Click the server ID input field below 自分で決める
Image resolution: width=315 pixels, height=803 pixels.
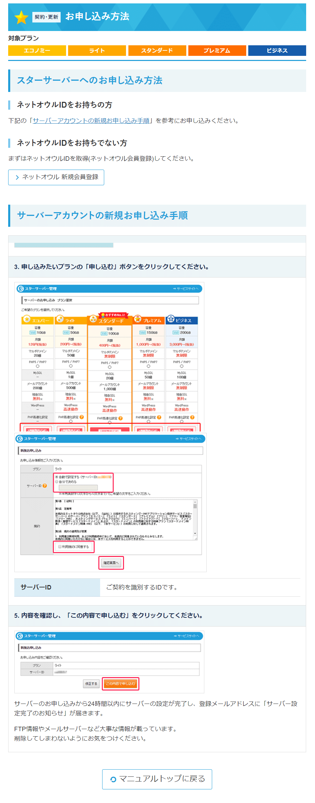coord(78,488)
